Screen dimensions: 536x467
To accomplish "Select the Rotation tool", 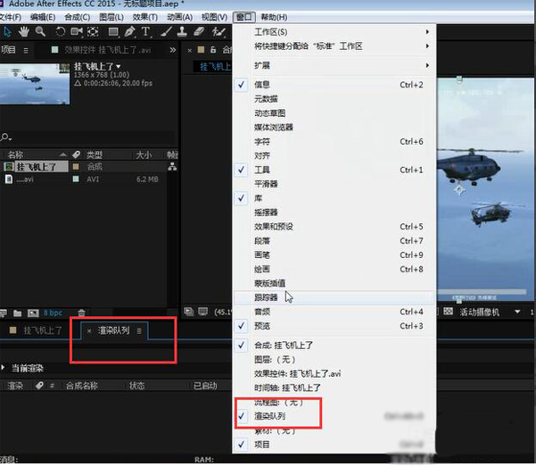I will tap(61, 32).
